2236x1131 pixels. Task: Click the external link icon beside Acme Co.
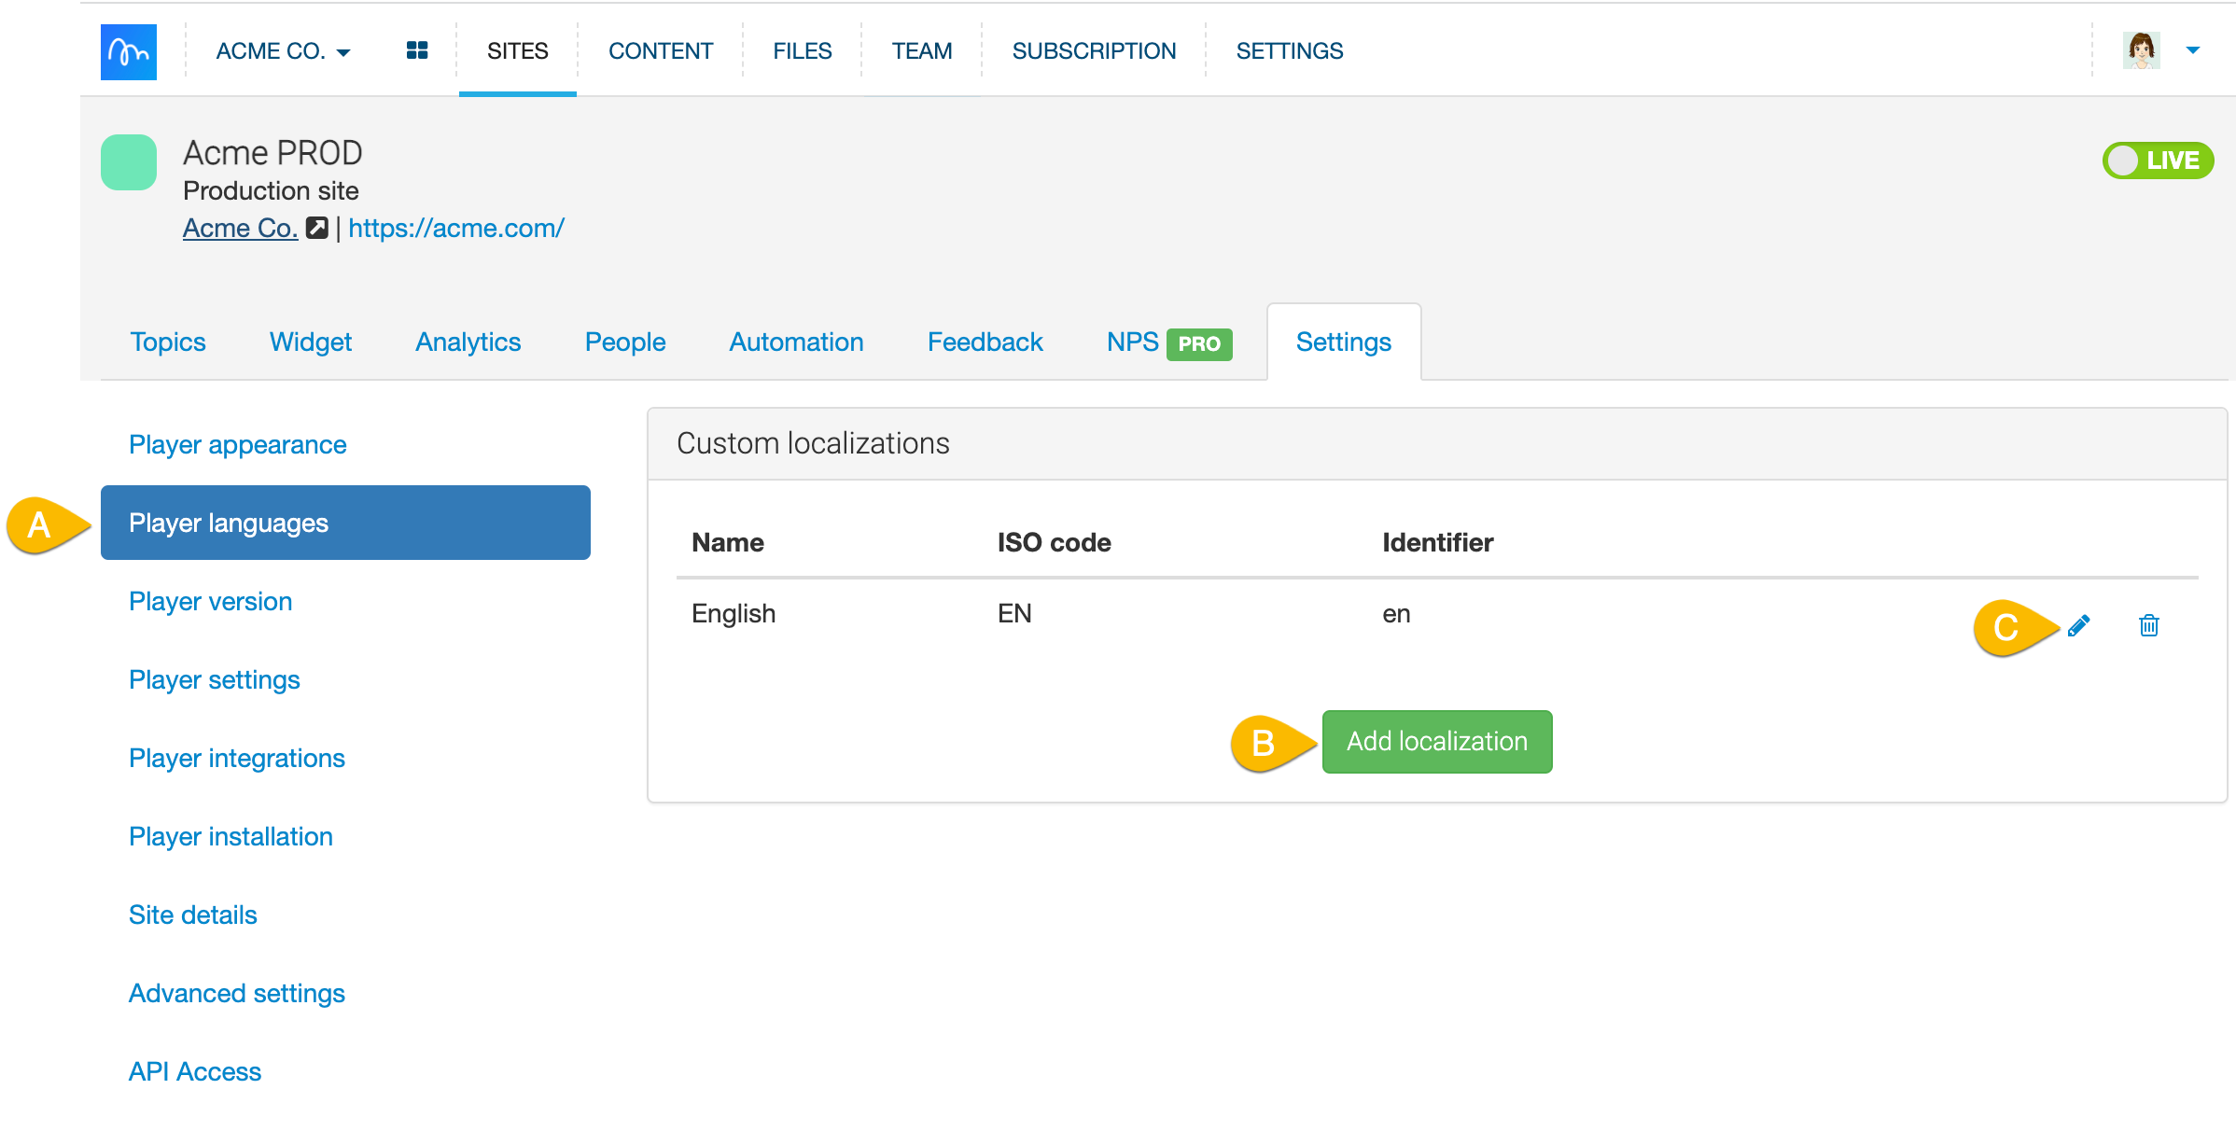[317, 228]
